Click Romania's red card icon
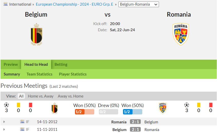 (x=211, y=105)
